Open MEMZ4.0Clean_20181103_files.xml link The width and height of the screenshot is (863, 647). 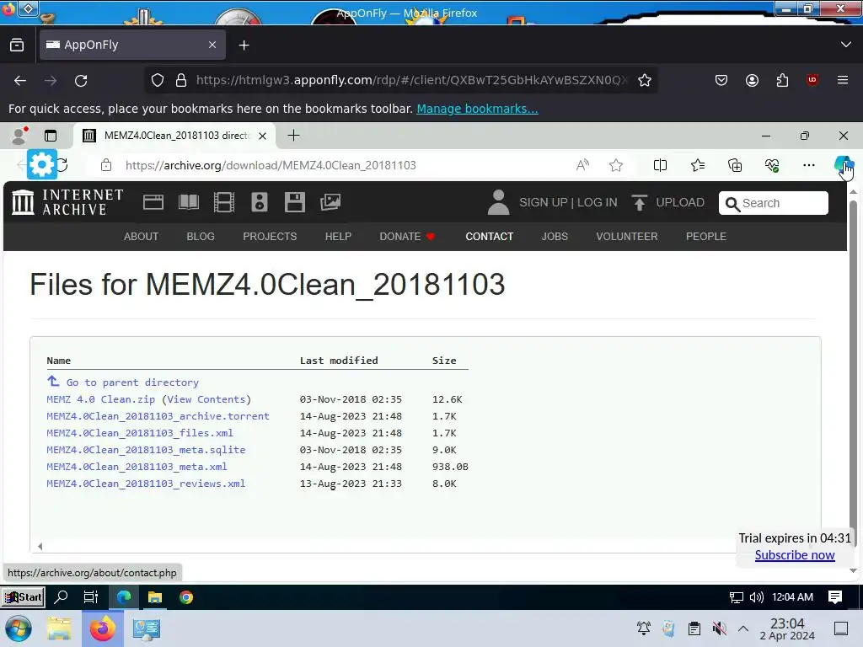(140, 433)
